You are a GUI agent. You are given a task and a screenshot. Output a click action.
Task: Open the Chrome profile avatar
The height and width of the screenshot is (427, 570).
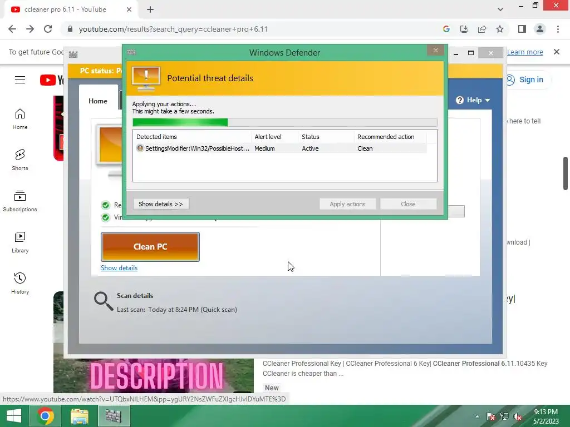click(540, 29)
